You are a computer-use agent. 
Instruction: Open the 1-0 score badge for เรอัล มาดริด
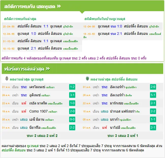tap(72, 103)
